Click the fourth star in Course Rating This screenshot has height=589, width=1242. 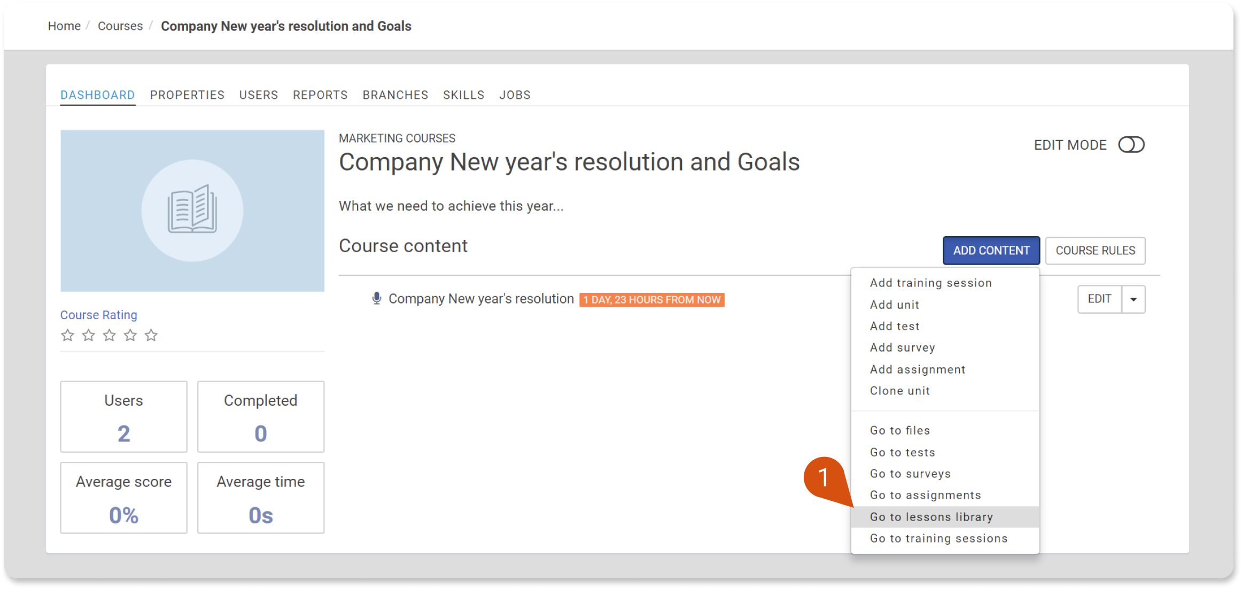(x=130, y=335)
